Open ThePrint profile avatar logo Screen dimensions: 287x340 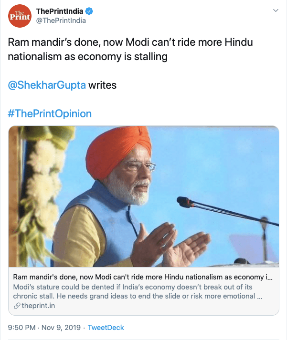(20, 16)
